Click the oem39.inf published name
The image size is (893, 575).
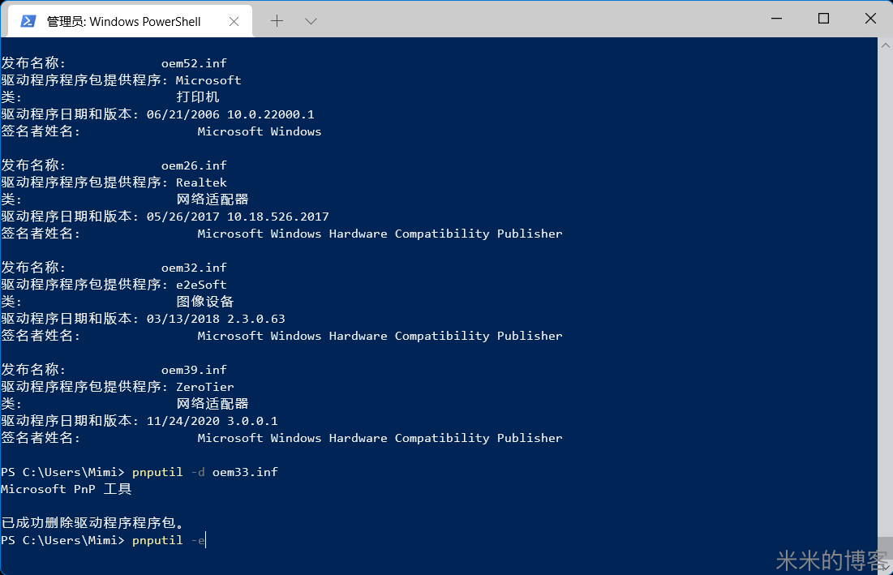click(x=194, y=370)
